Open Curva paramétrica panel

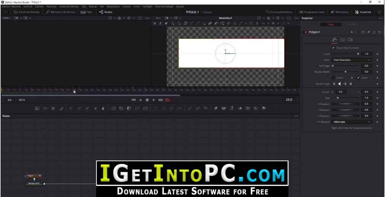coord(279,12)
